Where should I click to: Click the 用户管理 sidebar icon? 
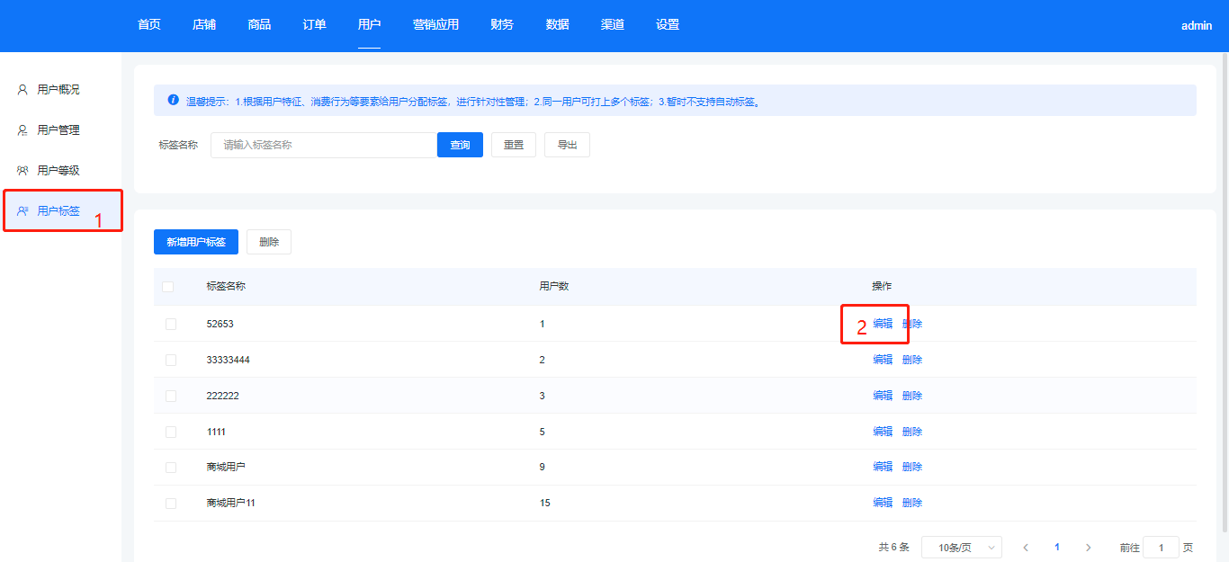22,130
